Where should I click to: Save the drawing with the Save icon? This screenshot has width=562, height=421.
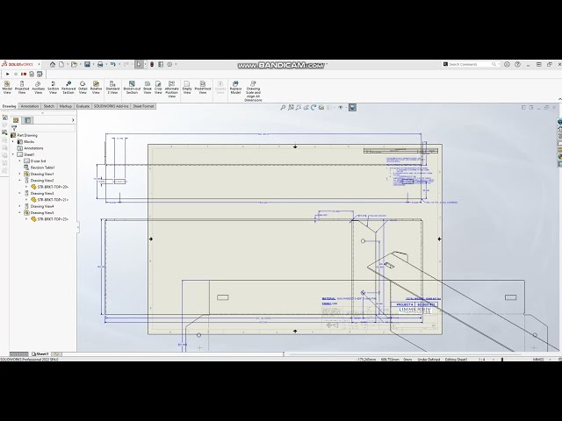point(87,64)
